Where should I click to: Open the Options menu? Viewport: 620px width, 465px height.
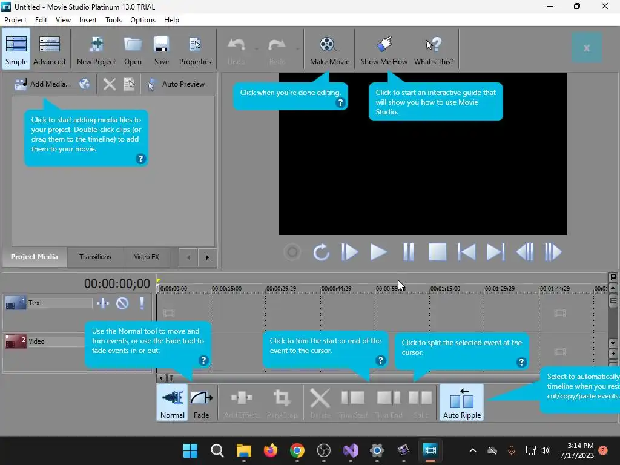pos(143,20)
